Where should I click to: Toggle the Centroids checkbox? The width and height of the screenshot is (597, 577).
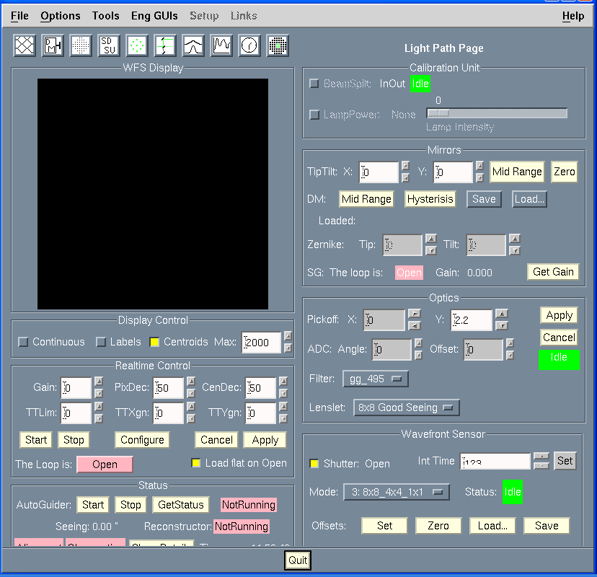pyautogui.click(x=154, y=342)
